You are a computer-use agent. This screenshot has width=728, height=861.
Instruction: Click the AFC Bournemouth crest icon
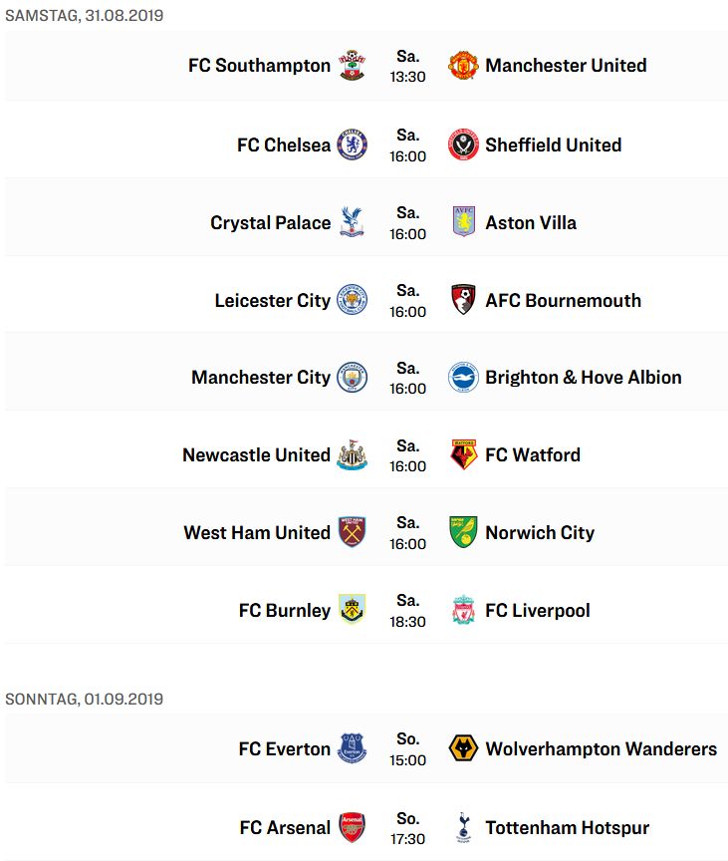coord(463,300)
